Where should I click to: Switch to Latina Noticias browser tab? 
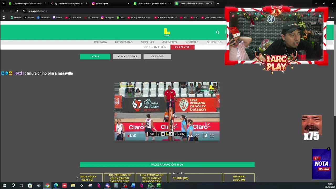click(152, 4)
